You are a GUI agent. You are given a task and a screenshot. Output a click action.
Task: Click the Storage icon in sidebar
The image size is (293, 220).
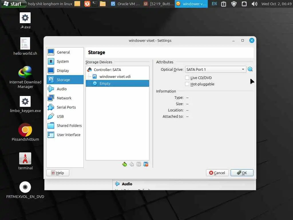[x=51, y=80]
